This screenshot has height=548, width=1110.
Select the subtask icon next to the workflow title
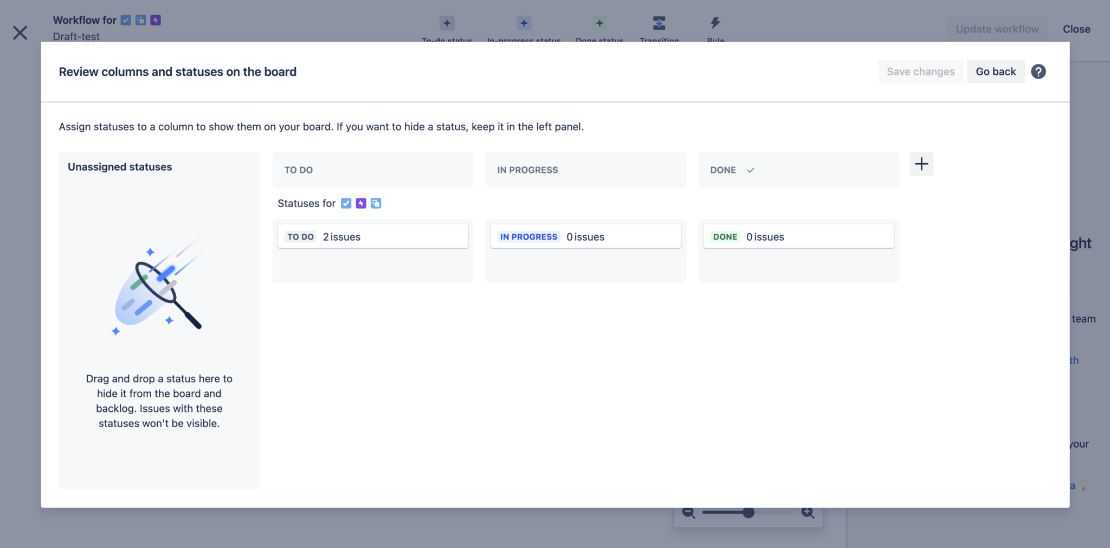click(140, 20)
